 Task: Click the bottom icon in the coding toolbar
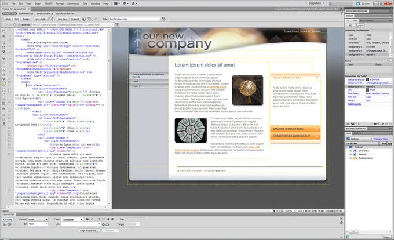[4, 124]
